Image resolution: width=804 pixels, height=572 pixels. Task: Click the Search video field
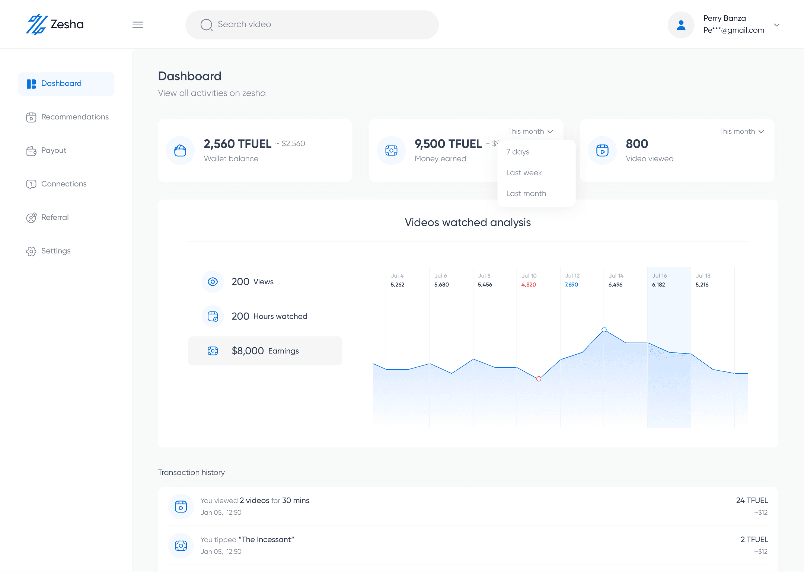pos(312,25)
